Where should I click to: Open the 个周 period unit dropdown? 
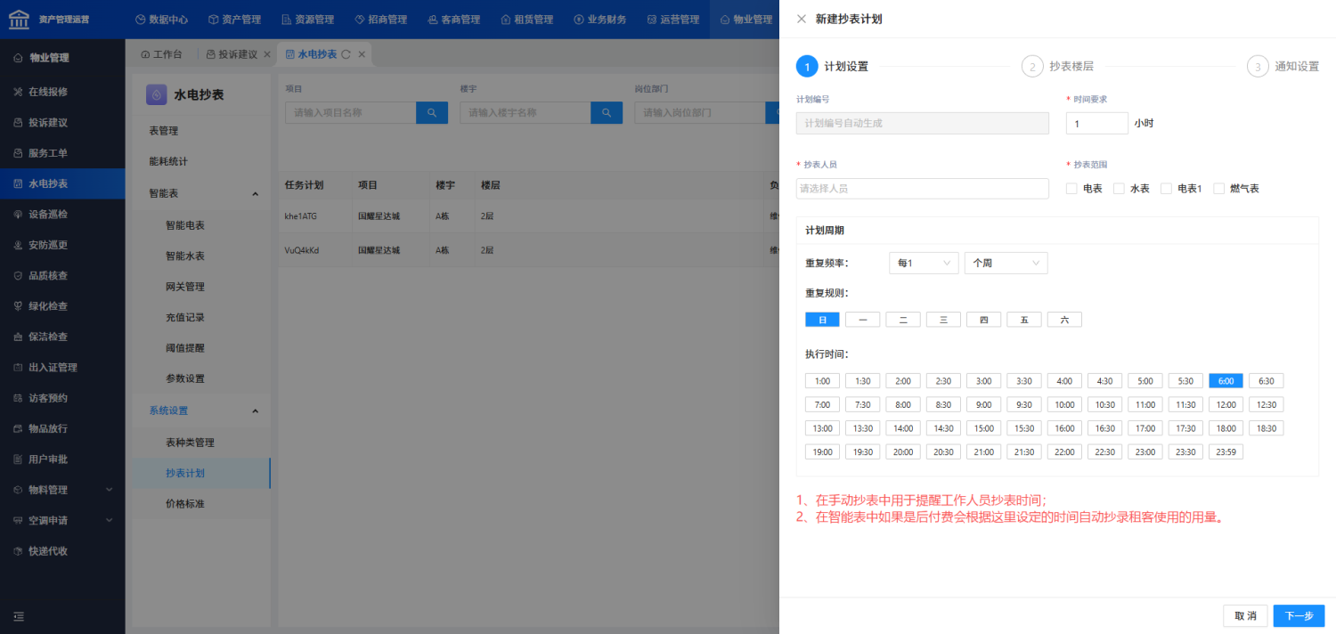point(1006,264)
